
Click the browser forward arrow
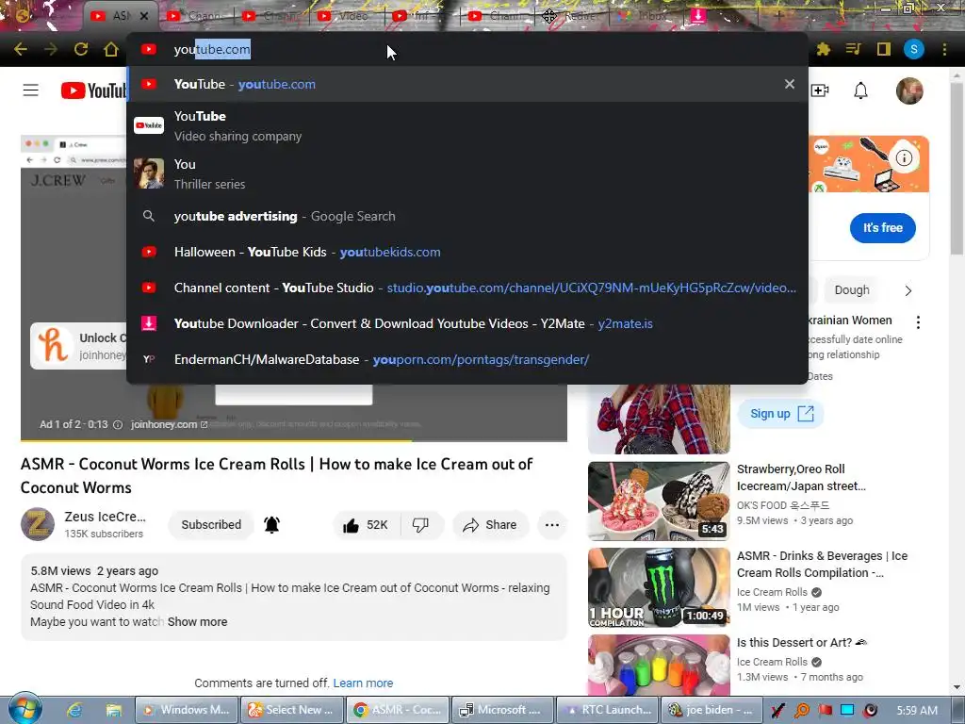tap(51, 49)
